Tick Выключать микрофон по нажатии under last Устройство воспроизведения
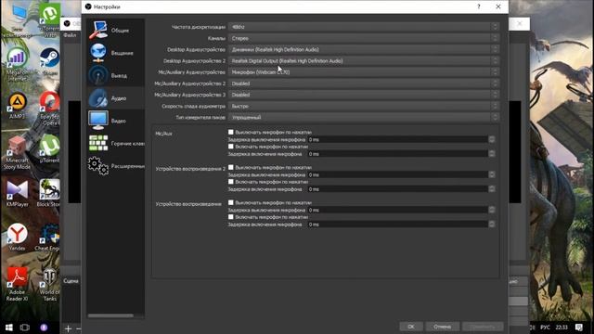This screenshot has width=594, height=334. click(x=231, y=202)
